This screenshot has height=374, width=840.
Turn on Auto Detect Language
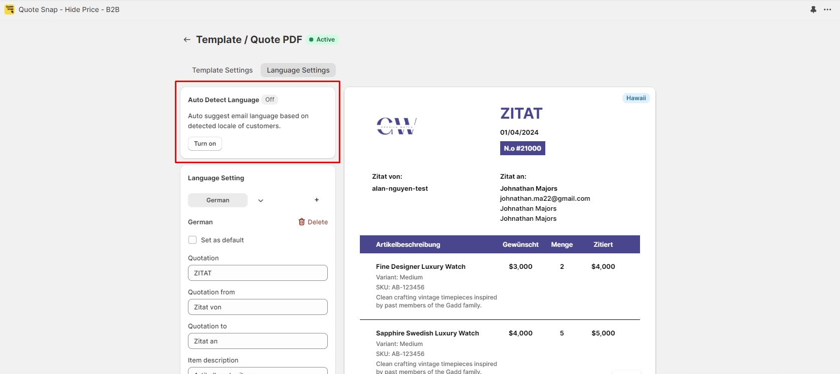[x=205, y=144]
